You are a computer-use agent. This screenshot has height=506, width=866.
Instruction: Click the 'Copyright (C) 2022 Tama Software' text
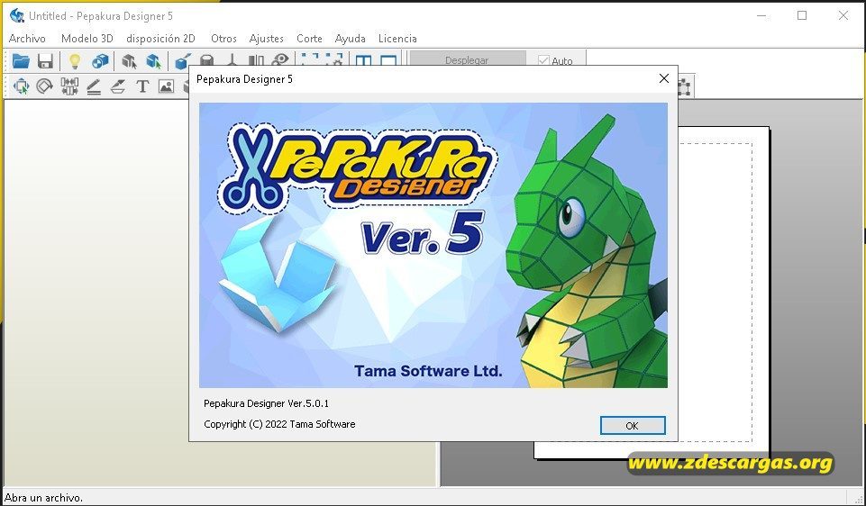tap(279, 424)
